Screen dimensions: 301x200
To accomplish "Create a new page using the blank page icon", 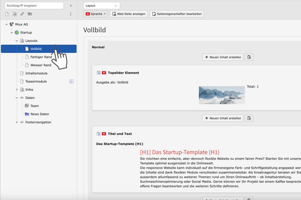I will tap(7, 14).
